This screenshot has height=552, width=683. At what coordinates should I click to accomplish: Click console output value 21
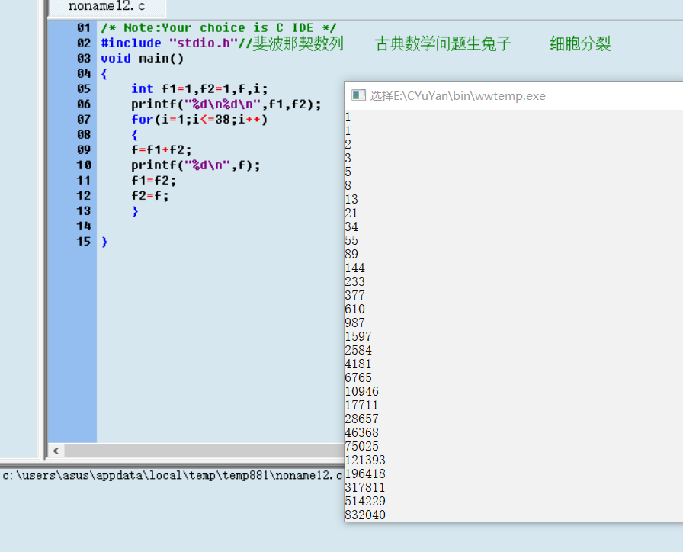351,213
